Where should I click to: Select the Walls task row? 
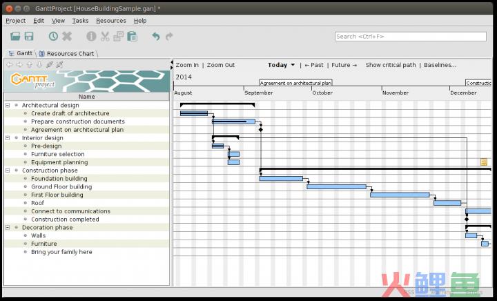[x=86, y=235]
